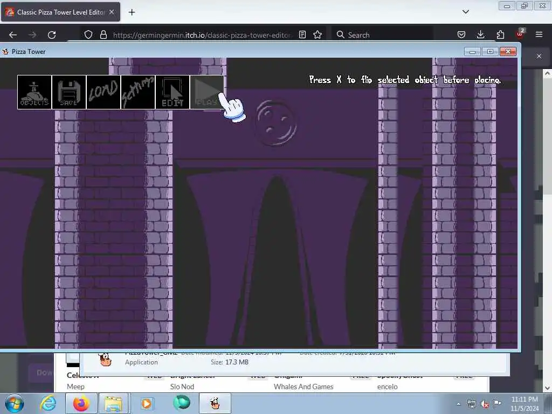Click the Slo Nod author text
Screen dimensions: 552x414
pos(182,387)
